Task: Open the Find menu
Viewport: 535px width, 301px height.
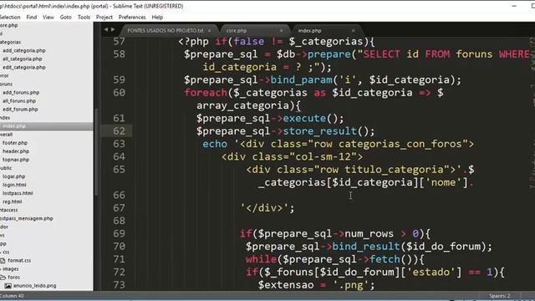Action: (32, 17)
